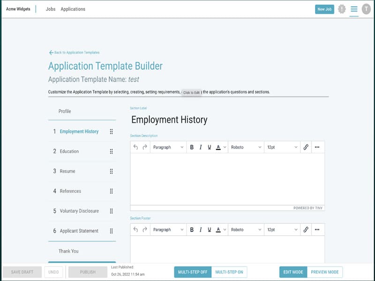Open Paragraph dropdown in Section Description

pyautogui.click(x=168, y=147)
